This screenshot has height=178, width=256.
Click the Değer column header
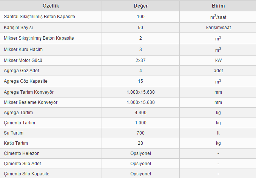[141, 6]
